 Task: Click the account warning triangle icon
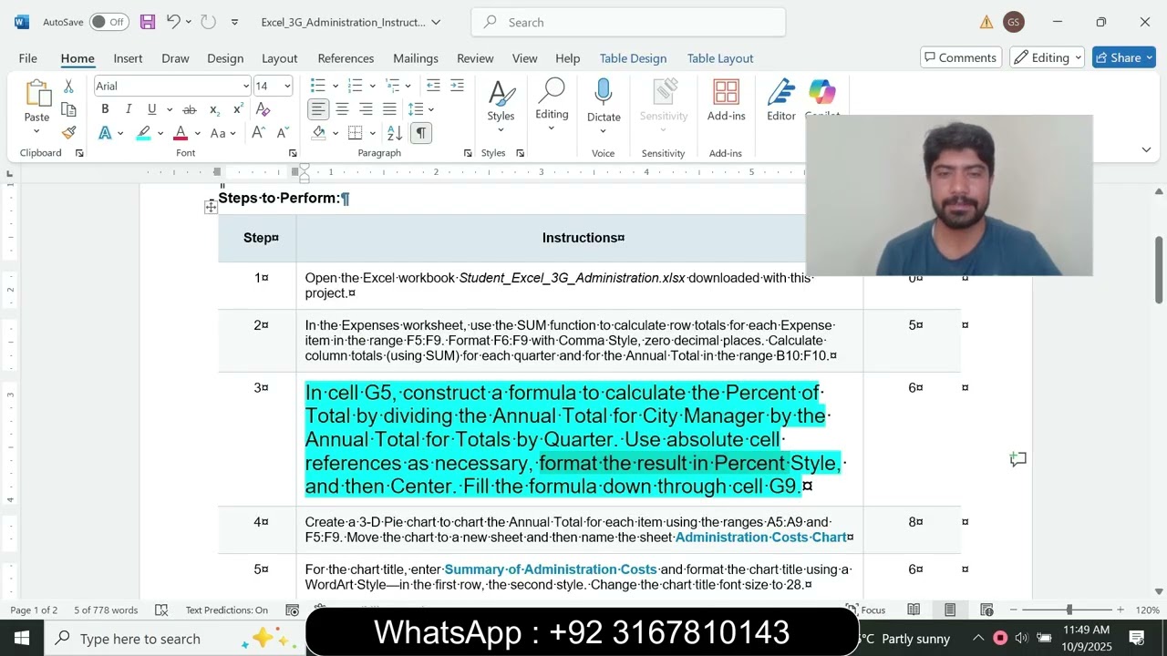pos(986,22)
